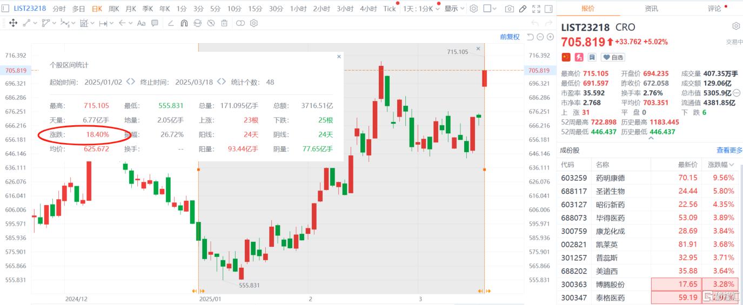Click the screenshot camera icon

[509, 9]
